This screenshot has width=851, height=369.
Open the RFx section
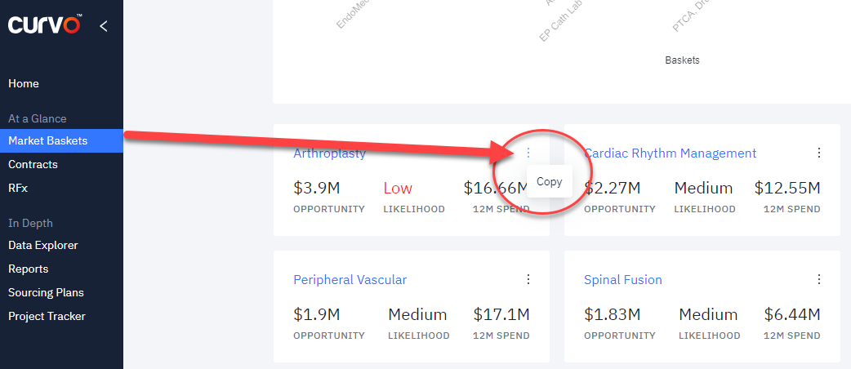coord(18,188)
